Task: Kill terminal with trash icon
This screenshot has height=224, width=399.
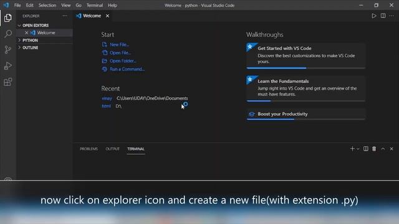Action: pos(374,149)
